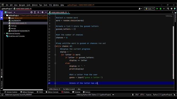This screenshot has width=177, height=99.
Task: Open Project tool window sidebar button
Action: pos(2,15)
